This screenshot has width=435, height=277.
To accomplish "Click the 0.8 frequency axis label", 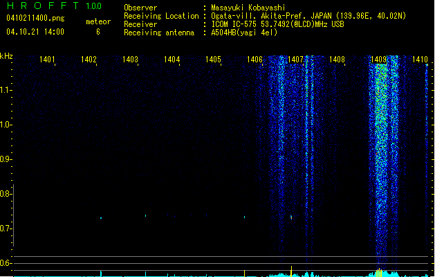I will (5, 194).
